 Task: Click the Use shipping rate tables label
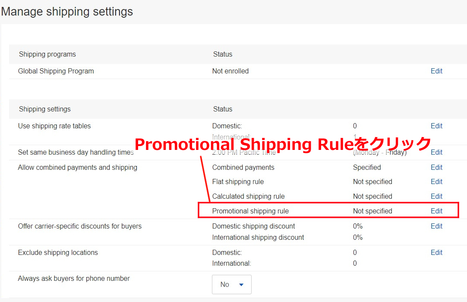(x=54, y=126)
